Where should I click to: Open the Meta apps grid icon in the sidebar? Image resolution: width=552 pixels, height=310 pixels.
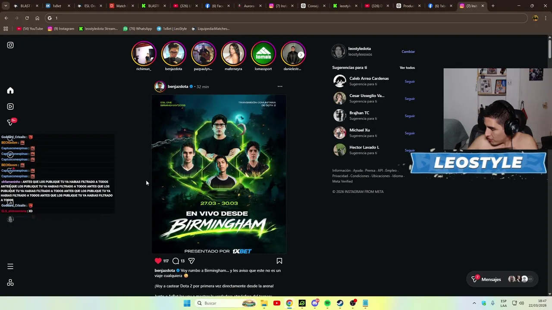[x=10, y=283]
